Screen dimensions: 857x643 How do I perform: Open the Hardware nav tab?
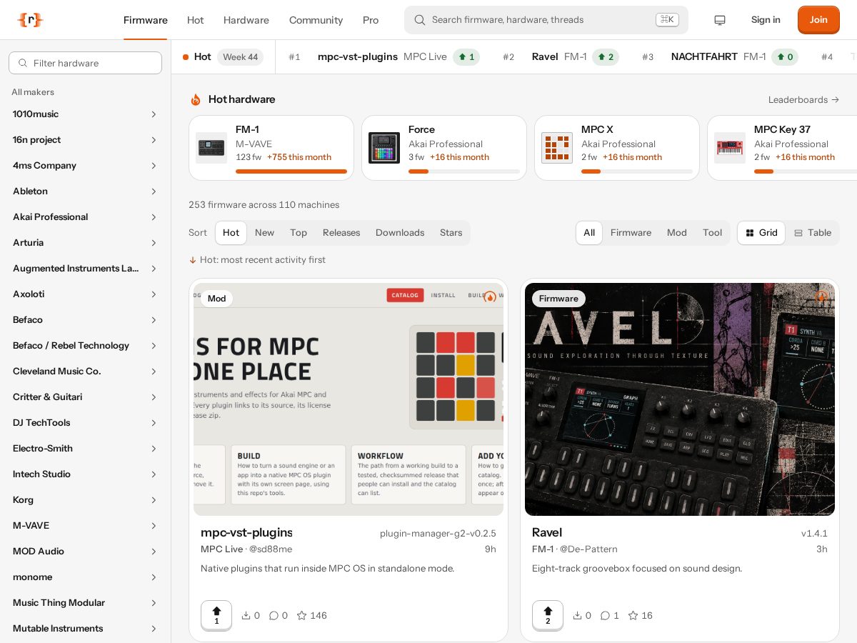pyautogui.click(x=246, y=20)
